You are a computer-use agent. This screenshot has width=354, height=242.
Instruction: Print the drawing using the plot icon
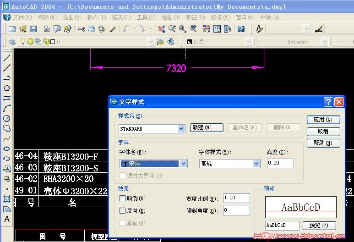click(x=47, y=29)
